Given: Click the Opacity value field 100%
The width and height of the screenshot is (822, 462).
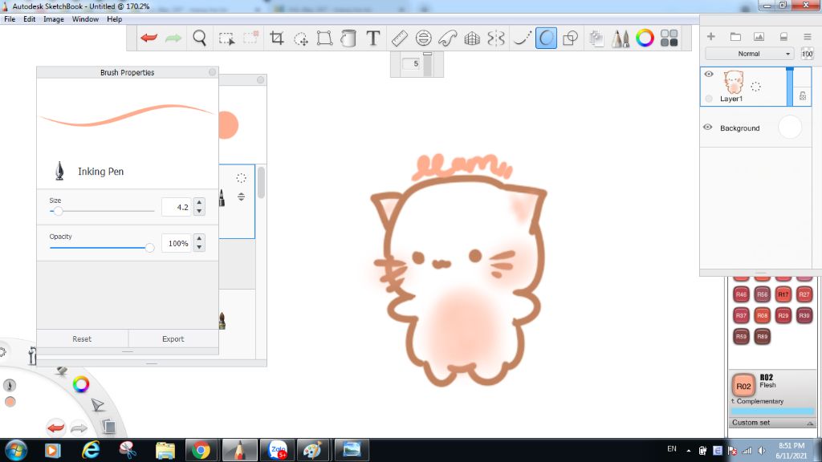Looking at the screenshot, I should [x=177, y=243].
